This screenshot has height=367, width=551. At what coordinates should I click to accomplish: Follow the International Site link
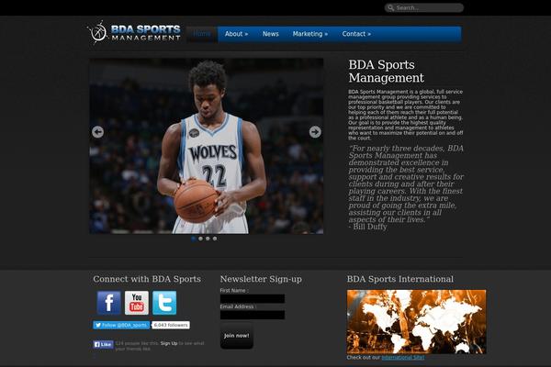coord(403,358)
